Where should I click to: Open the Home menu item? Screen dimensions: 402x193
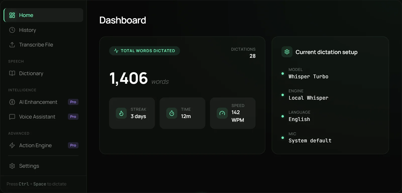[x=43, y=15]
